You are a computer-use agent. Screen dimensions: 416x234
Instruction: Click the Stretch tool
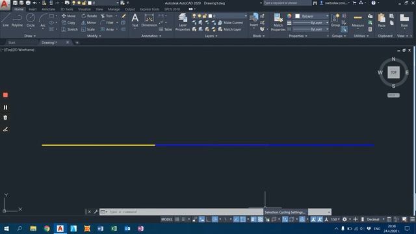[70, 29]
